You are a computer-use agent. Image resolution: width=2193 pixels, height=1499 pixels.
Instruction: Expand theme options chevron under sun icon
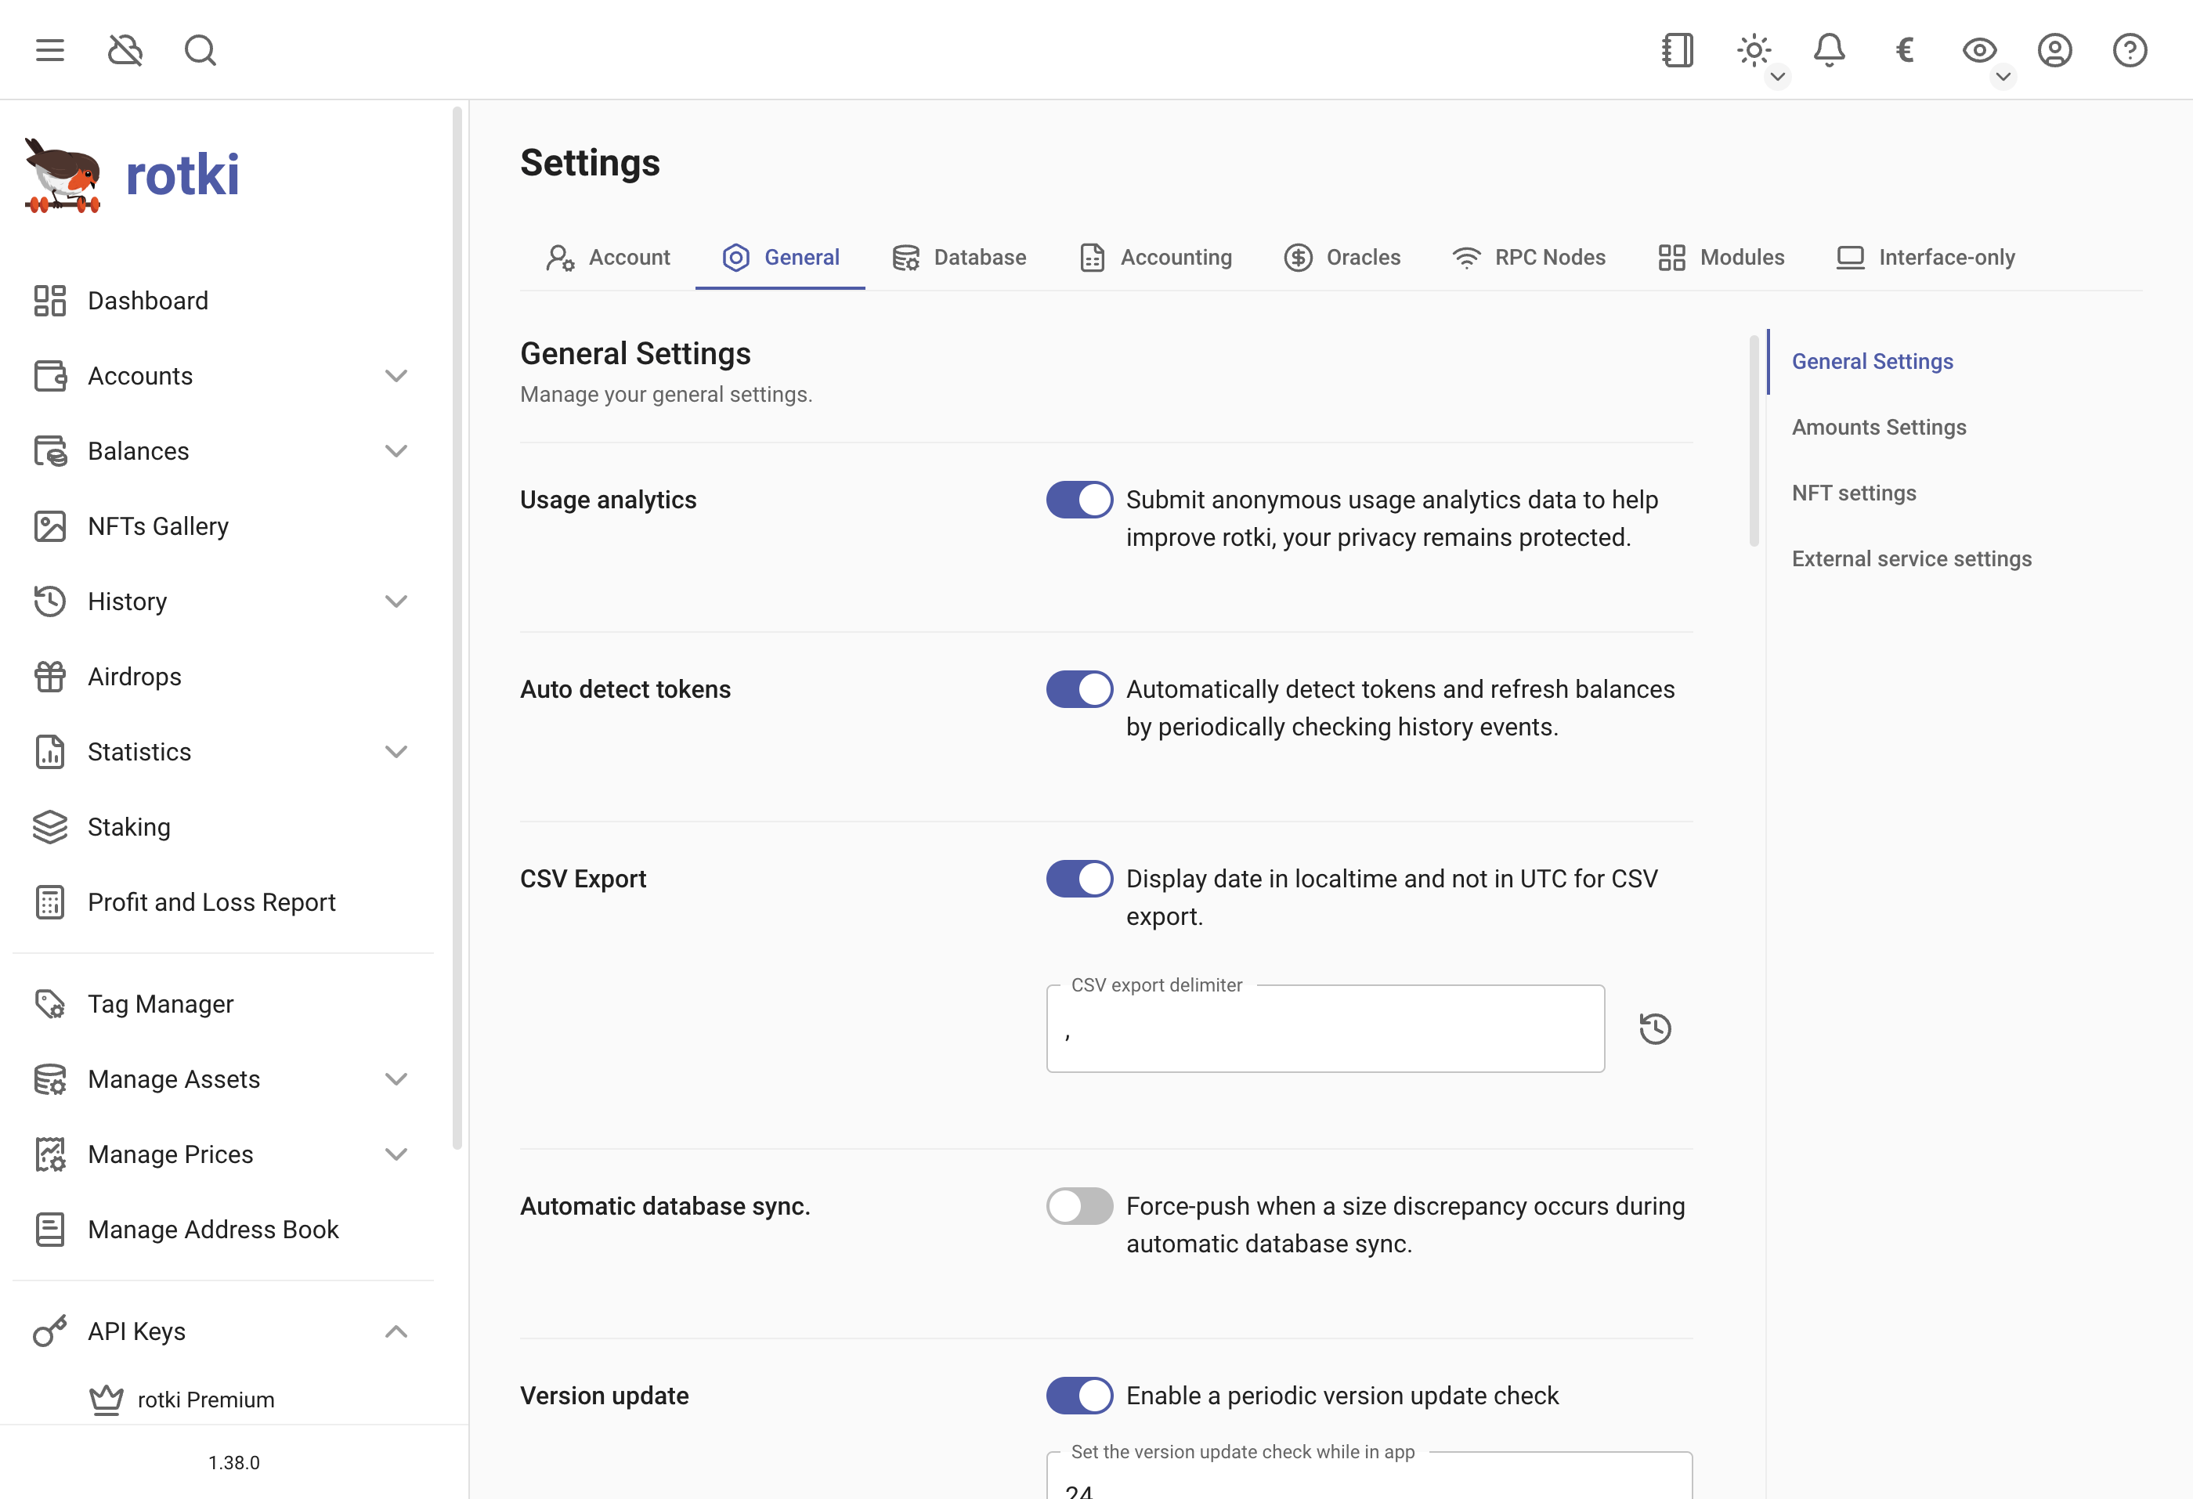pyautogui.click(x=1778, y=77)
